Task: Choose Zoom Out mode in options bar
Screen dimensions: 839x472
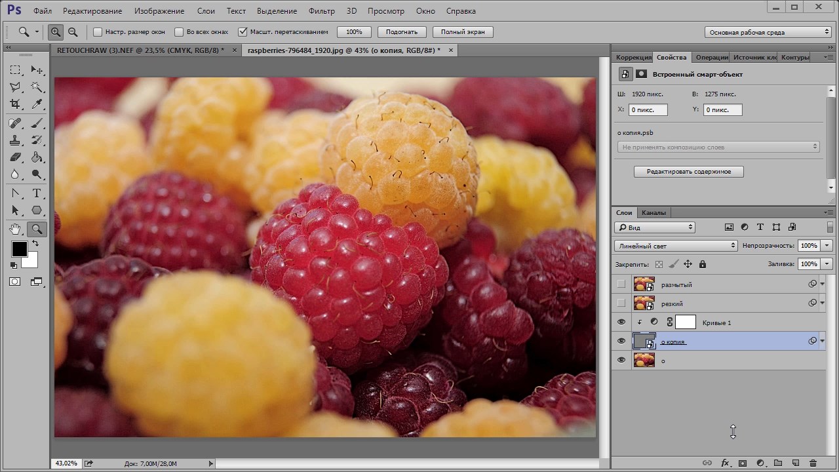Action: point(73,31)
